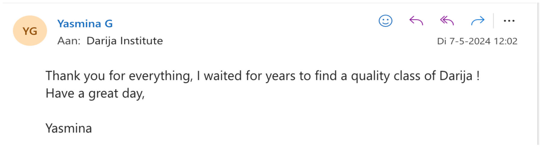
Task: React to the message with the smiley icon
Action: pyautogui.click(x=385, y=21)
